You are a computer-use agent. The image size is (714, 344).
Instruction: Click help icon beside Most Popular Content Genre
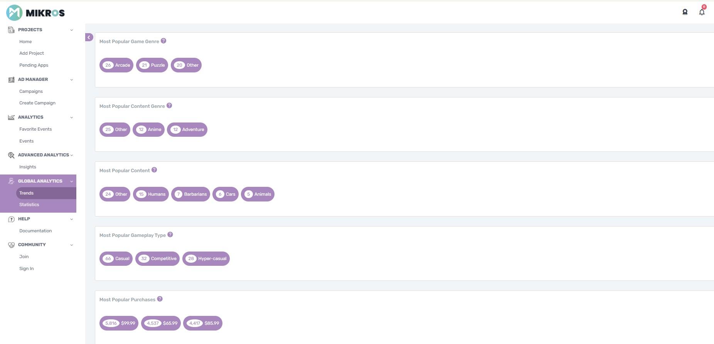169,106
